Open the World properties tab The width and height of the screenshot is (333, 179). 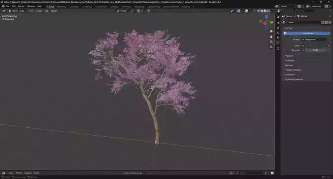click(x=278, y=42)
